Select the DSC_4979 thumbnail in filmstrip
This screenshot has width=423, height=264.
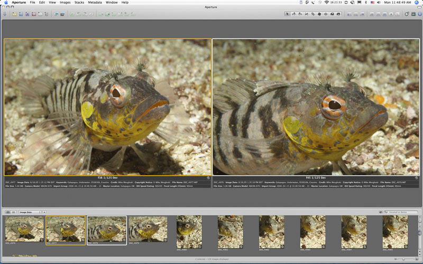[x=148, y=229]
